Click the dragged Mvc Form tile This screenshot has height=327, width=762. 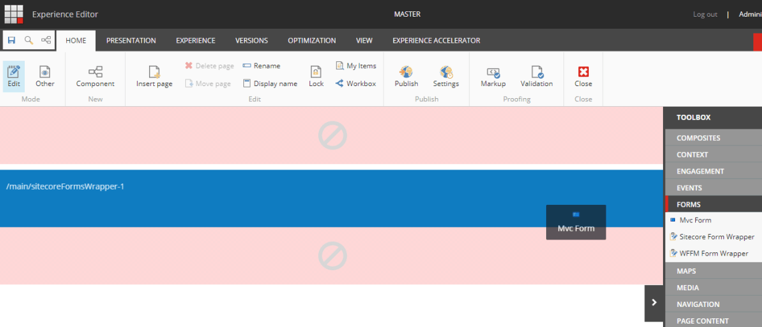[x=576, y=222]
